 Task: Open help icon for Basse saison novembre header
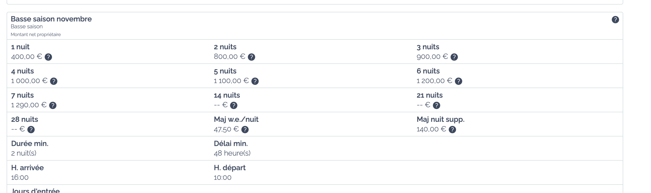[615, 20]
